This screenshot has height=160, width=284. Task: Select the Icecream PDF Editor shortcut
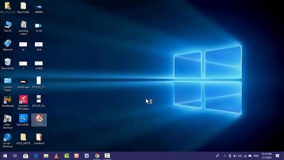24,103
